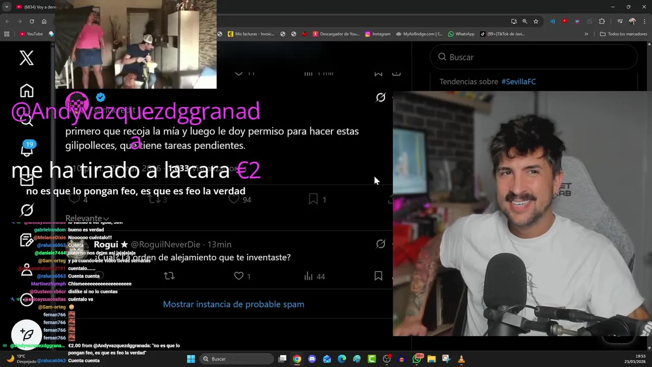Viewport: 652px width, 367px height.
Task: Open File Explorer from taskbar
Action: [431, 359]
